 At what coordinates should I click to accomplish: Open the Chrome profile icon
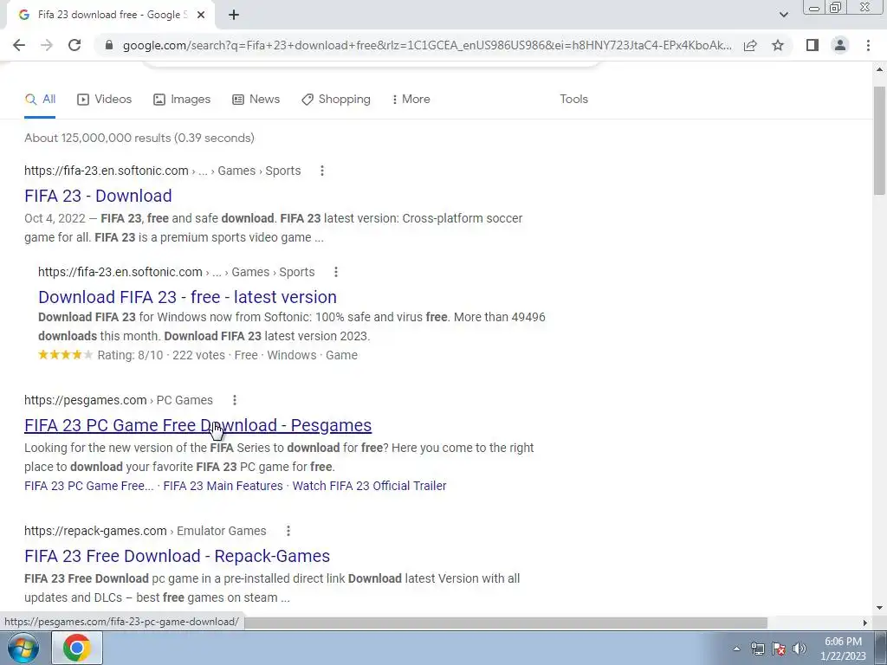(x=840, y=45)
